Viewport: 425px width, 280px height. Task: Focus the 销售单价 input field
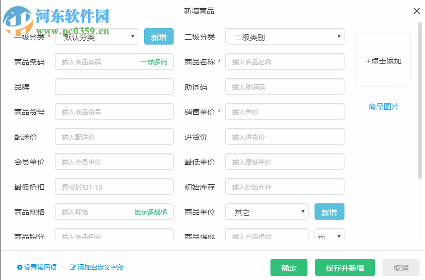pos(285,111)
